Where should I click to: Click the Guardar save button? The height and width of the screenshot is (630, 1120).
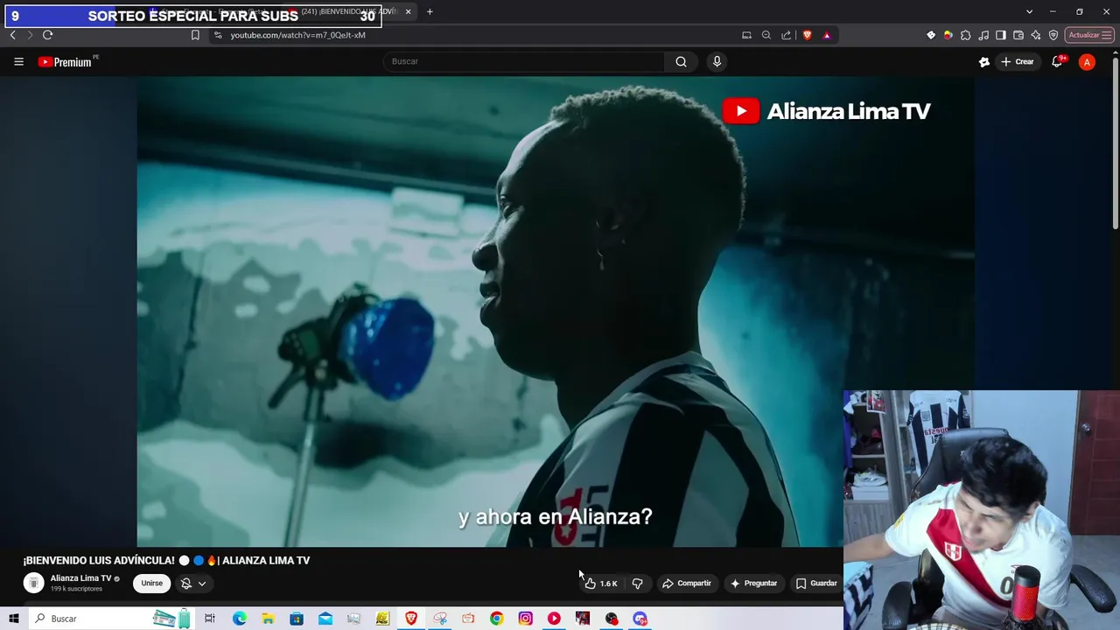click(x=816, y=583)
